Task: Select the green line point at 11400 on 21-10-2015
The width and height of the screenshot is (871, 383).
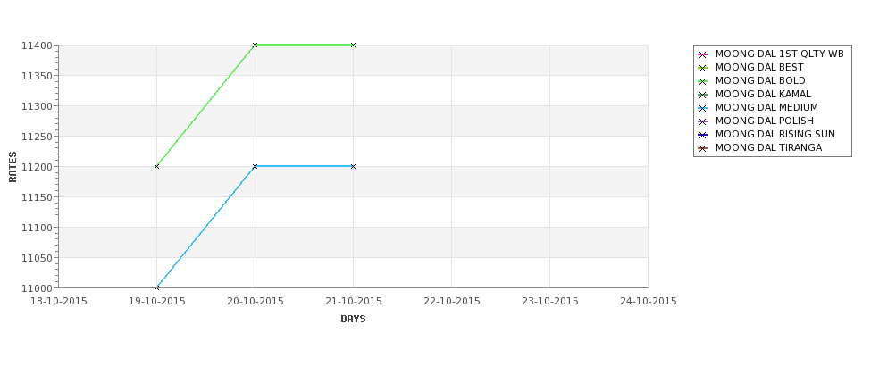Action: tap(353, 45)
